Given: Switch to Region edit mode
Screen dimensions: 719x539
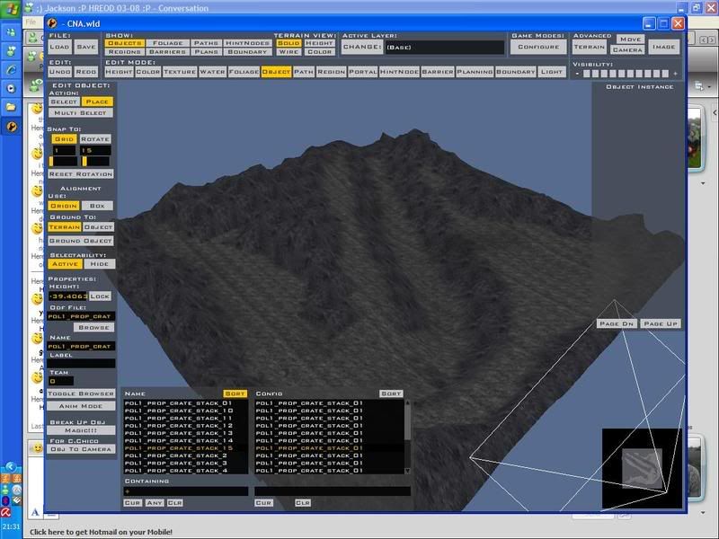Looking at the screenshot, I should [331, 72].
